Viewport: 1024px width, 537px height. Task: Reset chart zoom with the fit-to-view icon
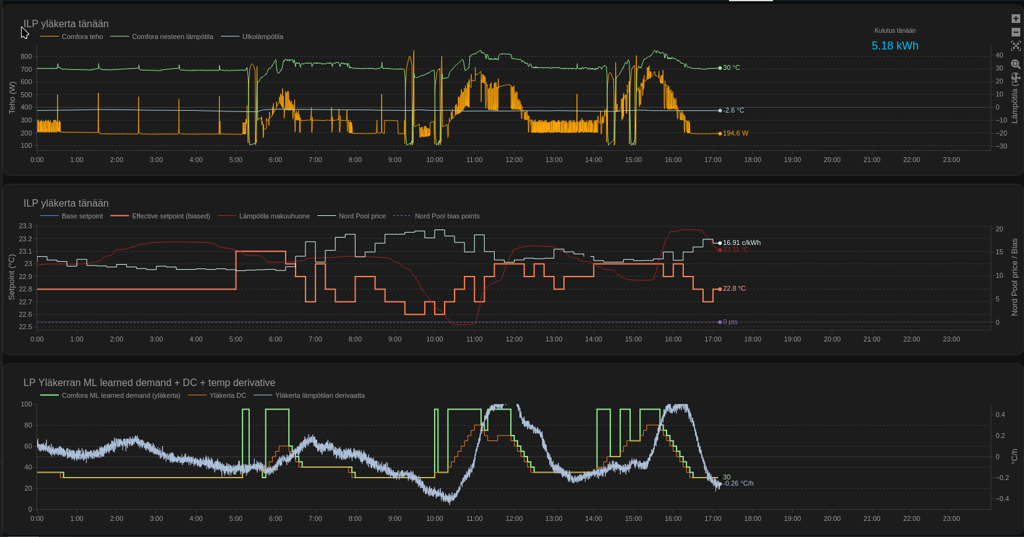[x=1015, y=46]
